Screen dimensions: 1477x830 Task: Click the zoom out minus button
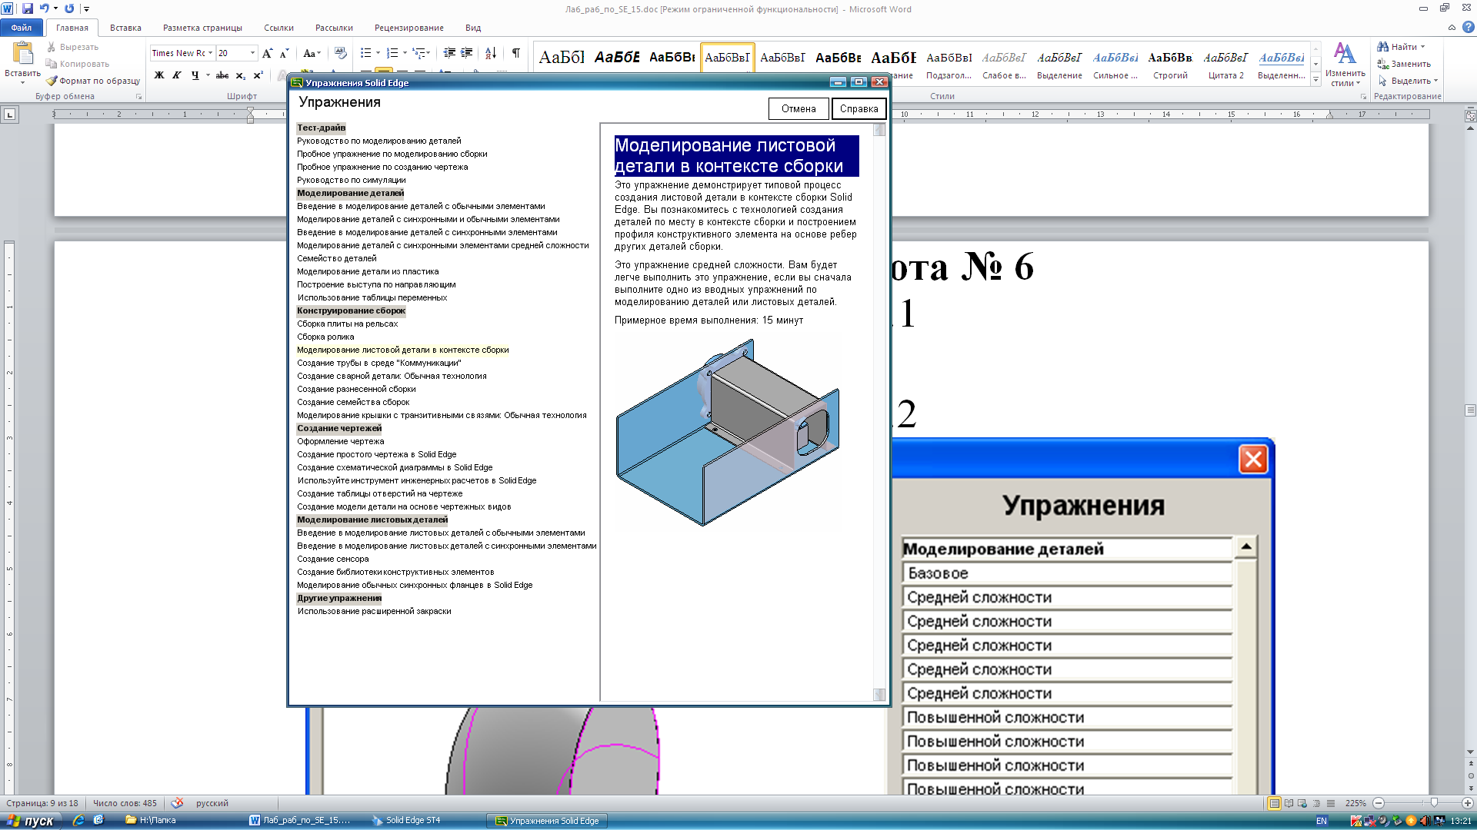pos(1379,803)
